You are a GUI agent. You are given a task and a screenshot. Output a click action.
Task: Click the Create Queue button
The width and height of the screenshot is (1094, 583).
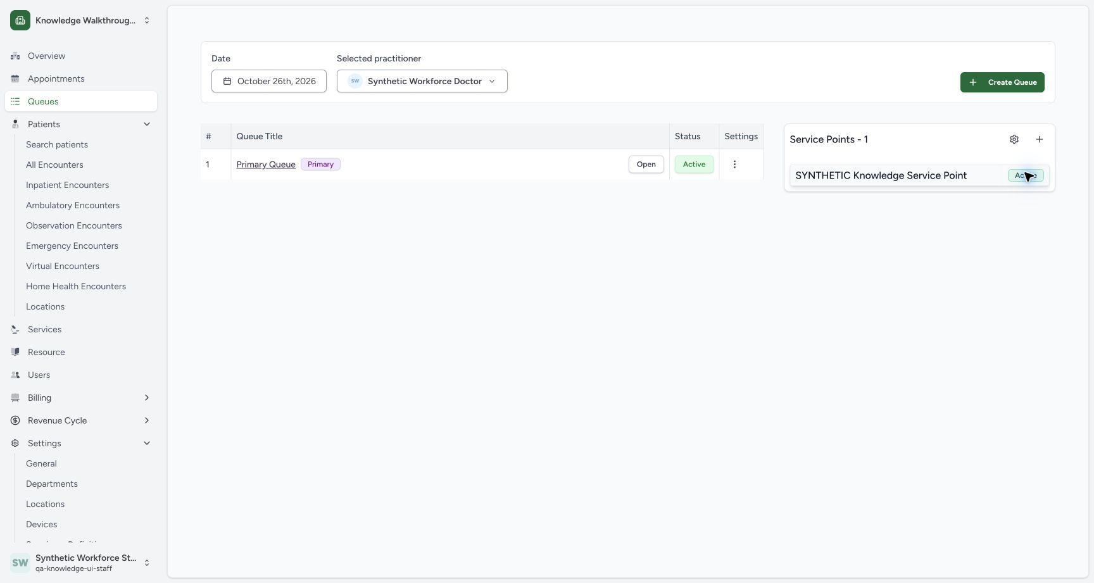1002,82
